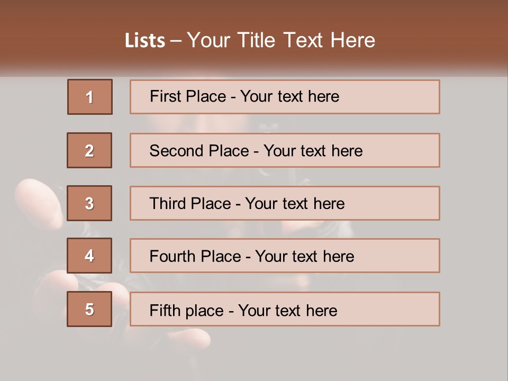Select 'Your Title Text Here' in the title
Viewport: 508px width, 381px height.
[x=281, y=40]
